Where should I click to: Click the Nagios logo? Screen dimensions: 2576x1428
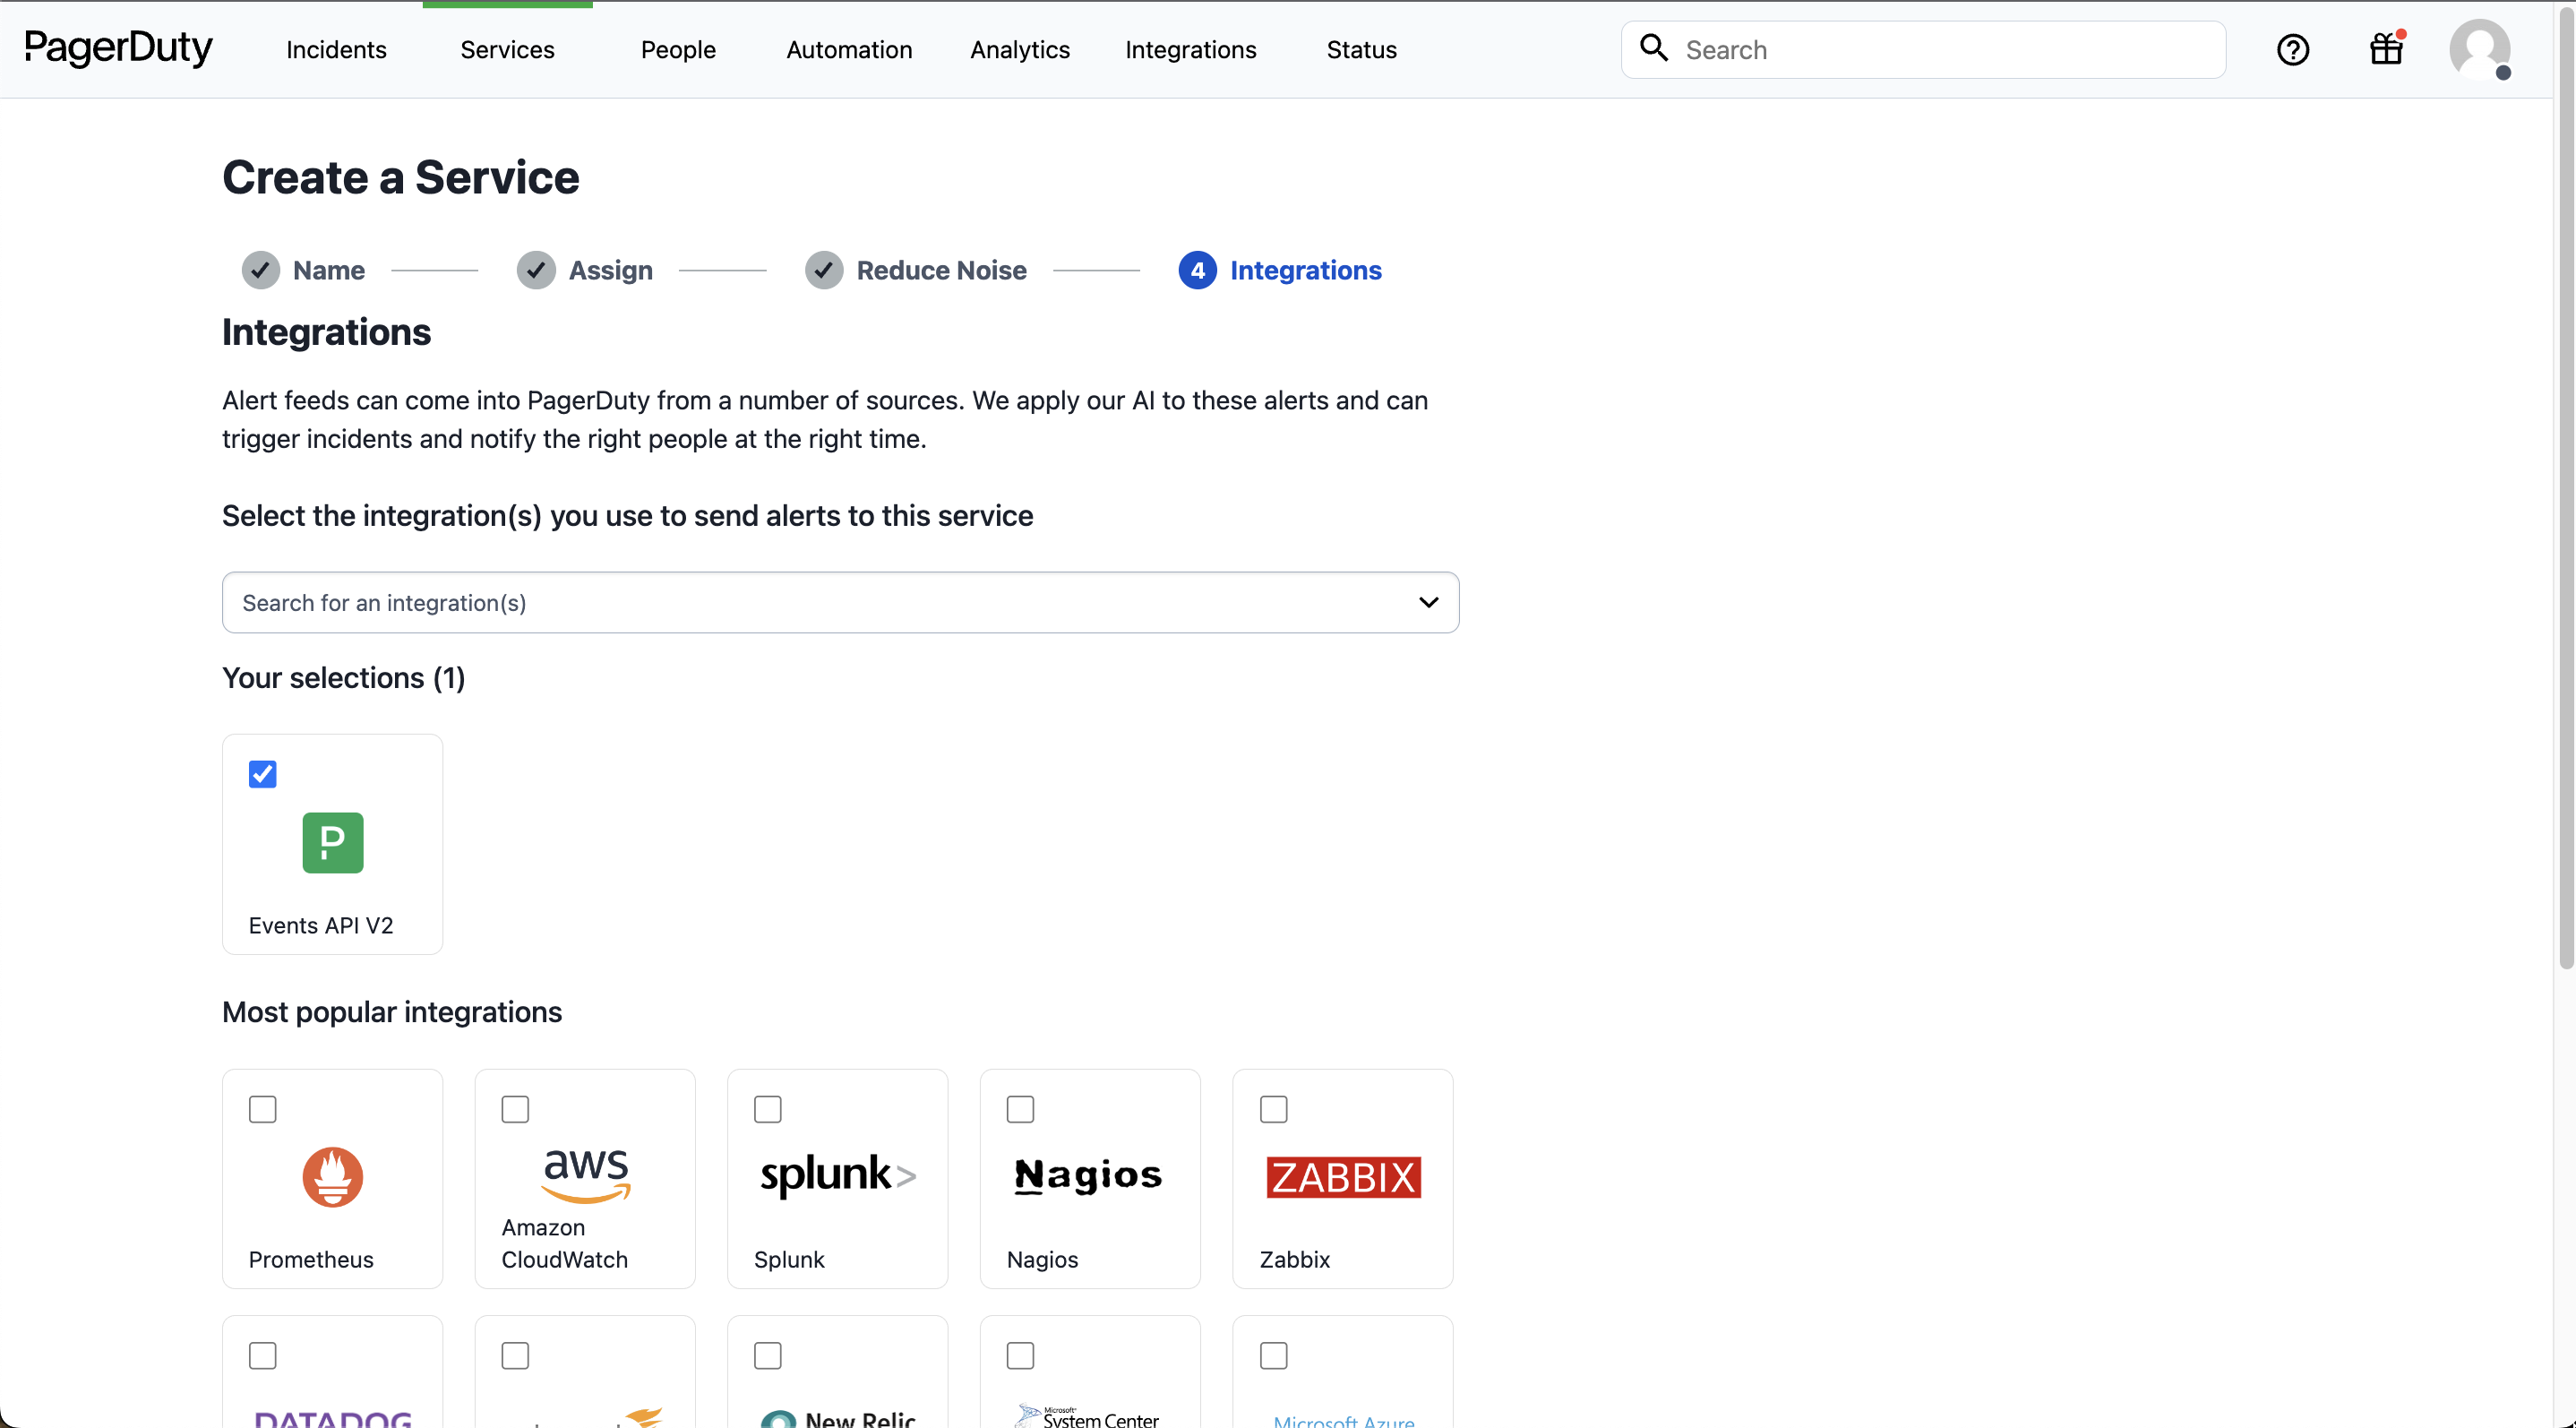pyautogui.click(x=1088, y=1175)
